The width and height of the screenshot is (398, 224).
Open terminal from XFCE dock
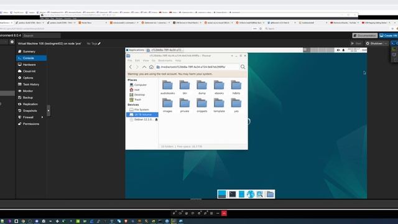tap(232, 194)
